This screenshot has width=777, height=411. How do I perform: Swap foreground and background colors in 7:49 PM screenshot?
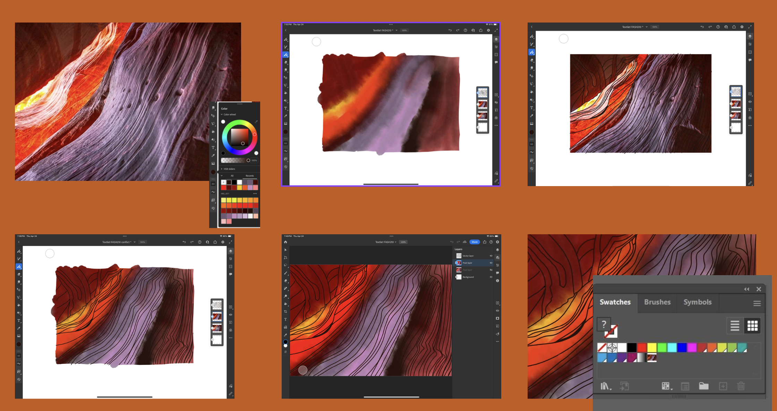[x=285, y=352]
